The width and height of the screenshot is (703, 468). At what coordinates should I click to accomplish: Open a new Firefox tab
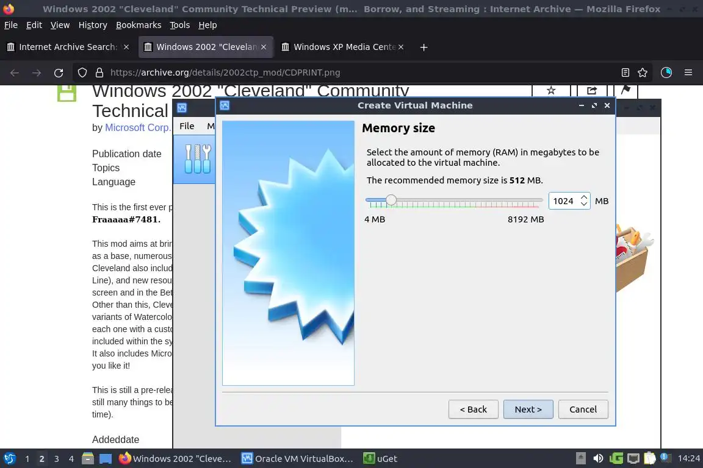(x=424, y=47)
